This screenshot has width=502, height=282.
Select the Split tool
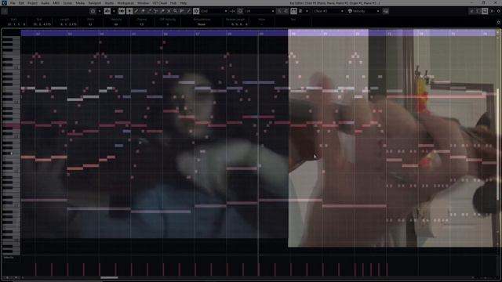pyautogui.click(x=155, y=11)
